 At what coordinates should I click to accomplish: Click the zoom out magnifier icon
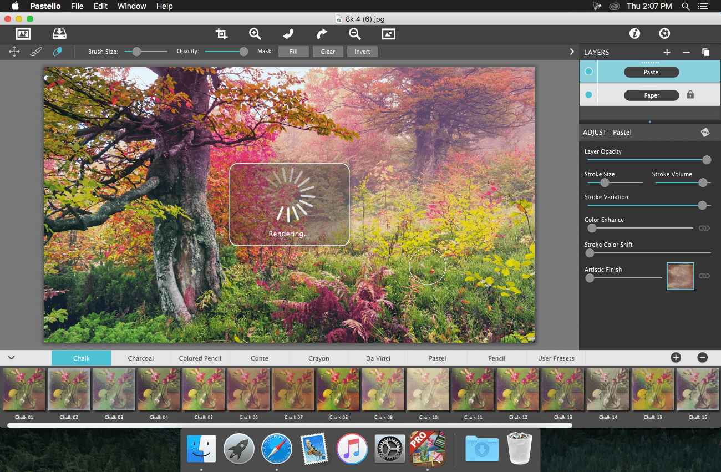point(355,34)
